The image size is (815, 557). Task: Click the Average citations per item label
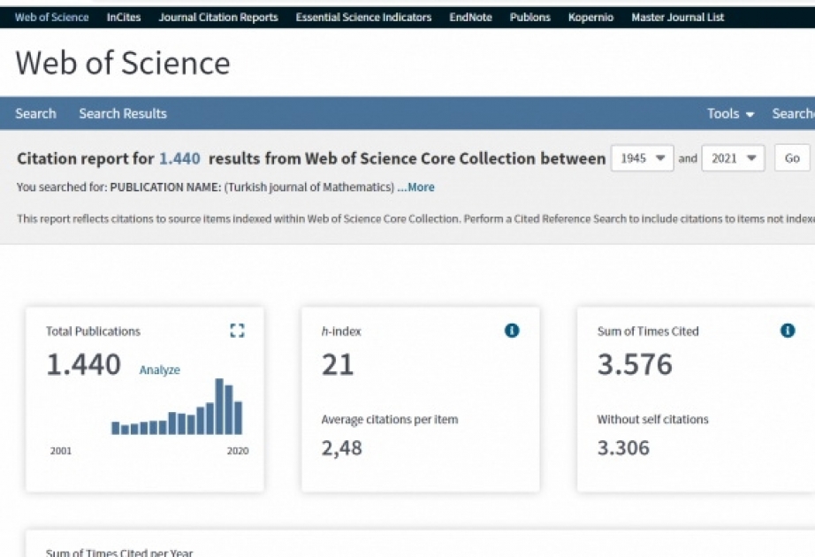(390, 420)
